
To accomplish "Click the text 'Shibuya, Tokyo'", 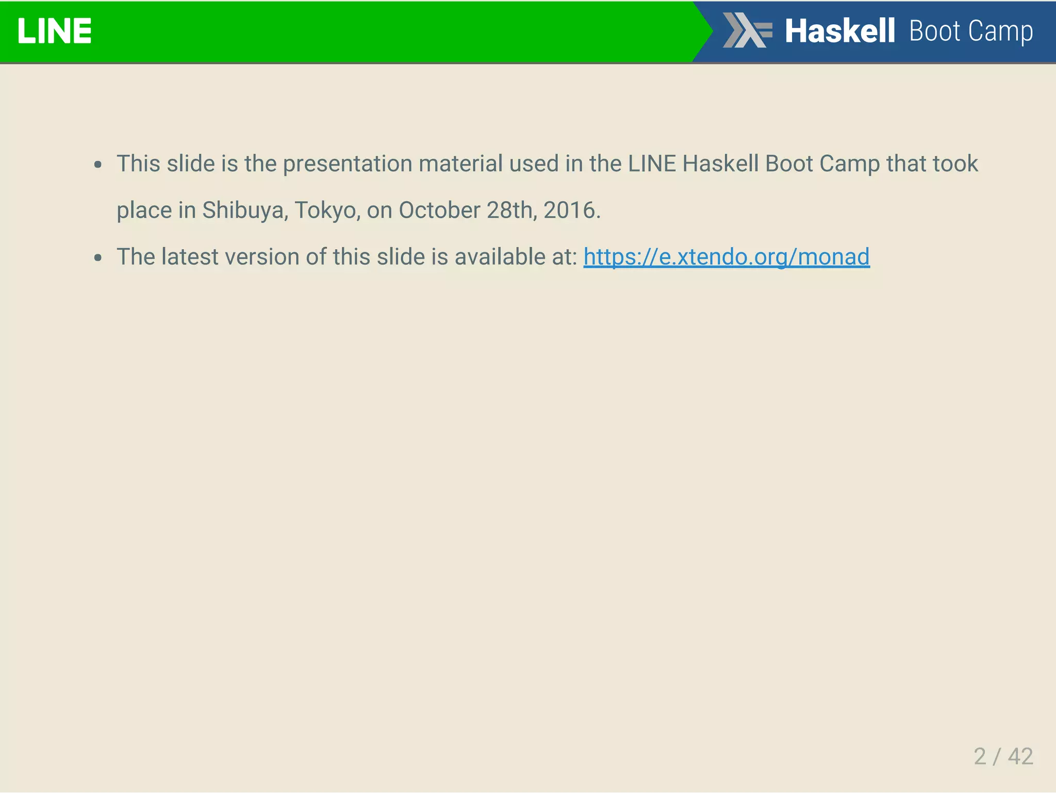I will click(x=281, y=211).
